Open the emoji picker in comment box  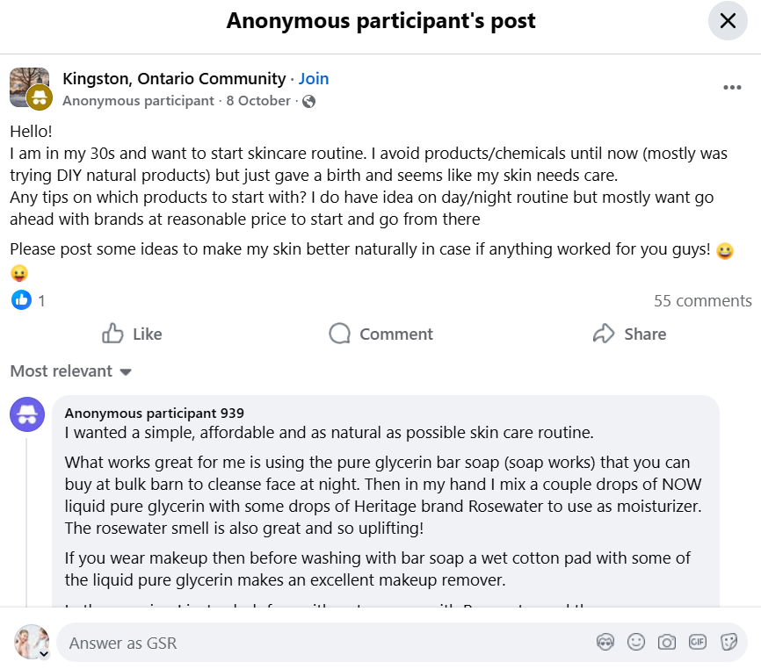636,643
